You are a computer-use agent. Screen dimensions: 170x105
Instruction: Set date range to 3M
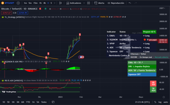point(18,102)
